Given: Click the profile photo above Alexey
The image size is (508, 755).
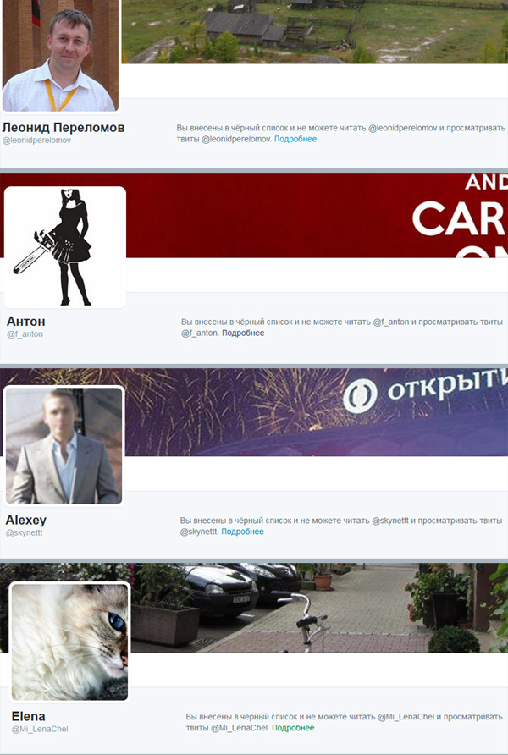Looking at the screenshot, I should click(x=63, y=445).
